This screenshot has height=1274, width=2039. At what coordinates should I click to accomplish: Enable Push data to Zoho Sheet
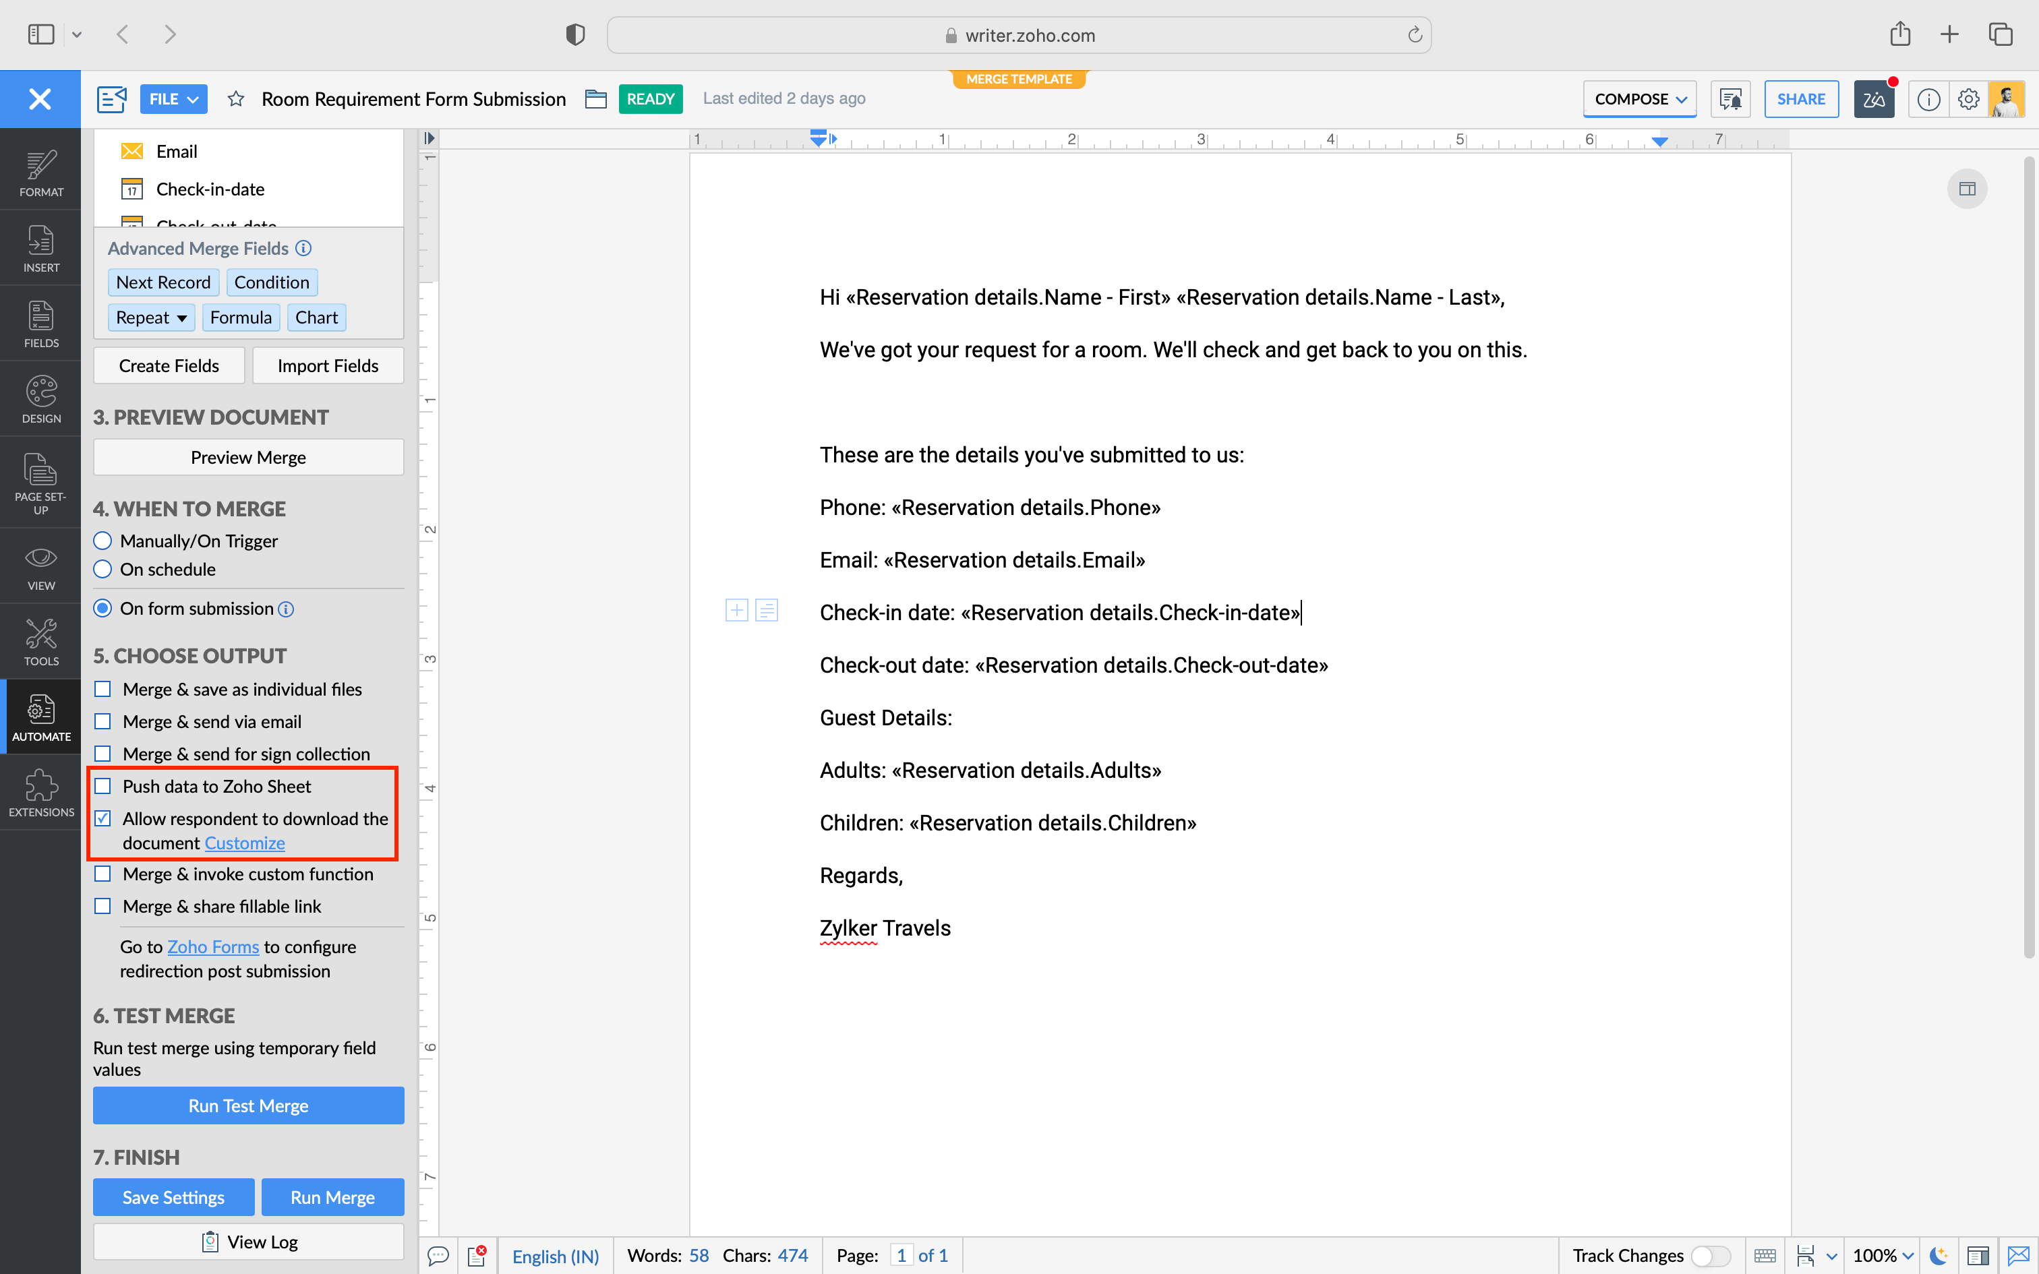(102, 786)
